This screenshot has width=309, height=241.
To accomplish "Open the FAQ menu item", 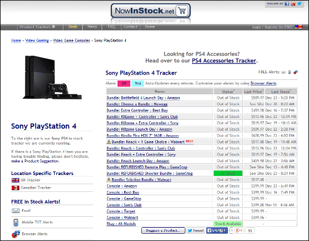I will pos(111,26).
